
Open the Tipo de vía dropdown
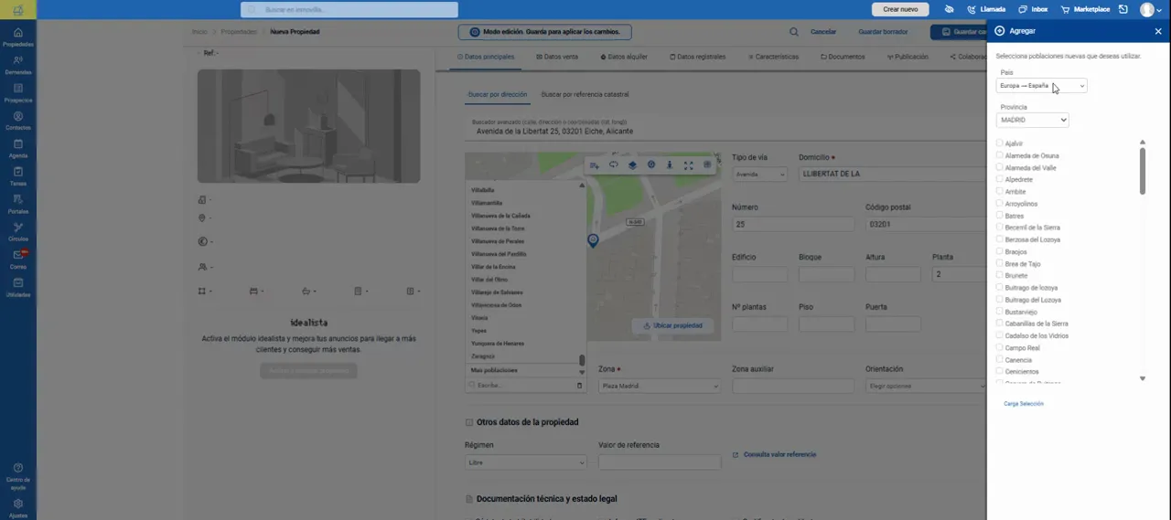click(x=759, y=174)
